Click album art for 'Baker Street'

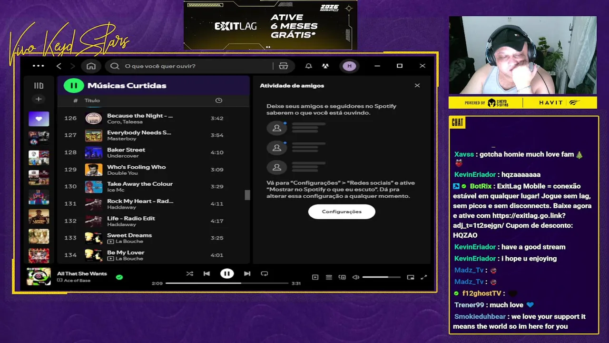[x=94, y=152]
